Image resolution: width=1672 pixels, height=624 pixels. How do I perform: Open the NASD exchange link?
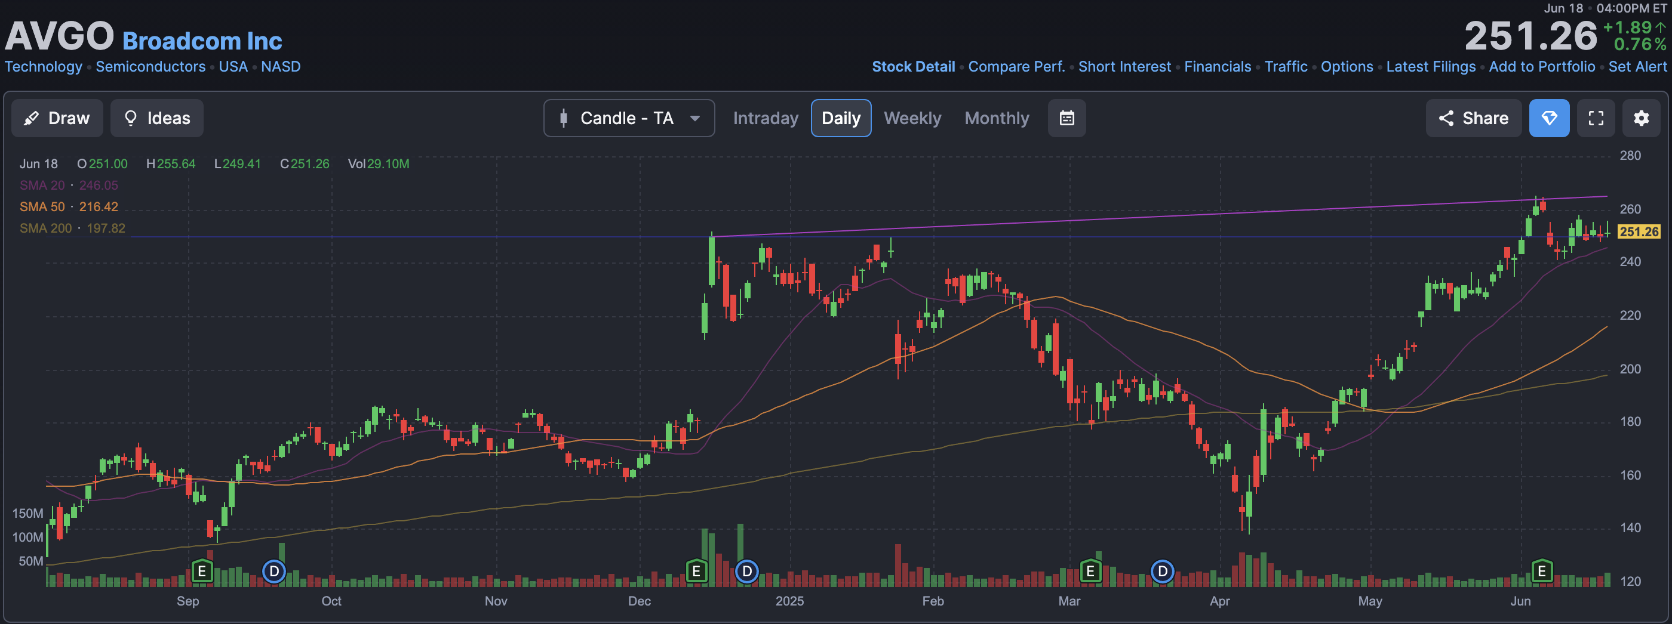pos(281,67)
